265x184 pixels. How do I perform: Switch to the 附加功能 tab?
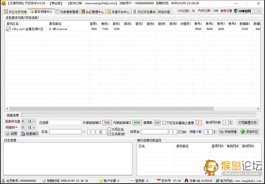(x=164, y=12)
